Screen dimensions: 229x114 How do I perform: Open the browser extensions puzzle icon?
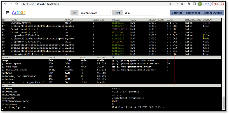(x=189, y=4)
